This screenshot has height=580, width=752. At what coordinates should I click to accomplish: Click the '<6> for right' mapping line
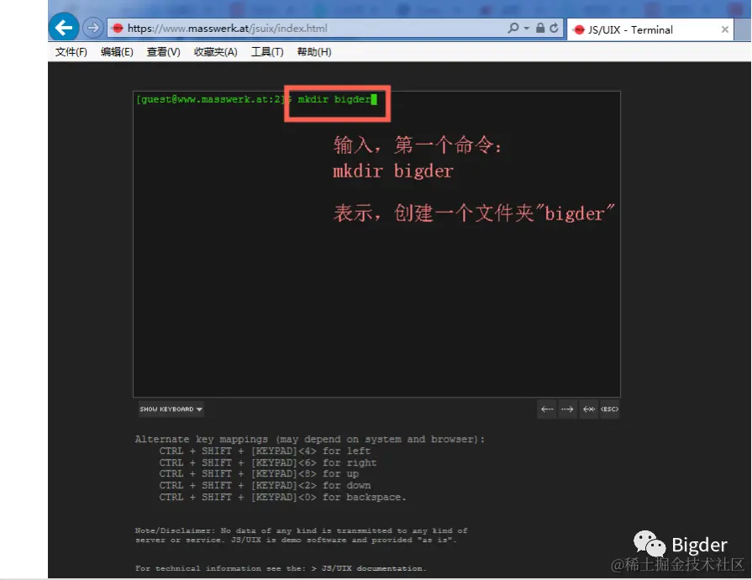coord(268,463)
